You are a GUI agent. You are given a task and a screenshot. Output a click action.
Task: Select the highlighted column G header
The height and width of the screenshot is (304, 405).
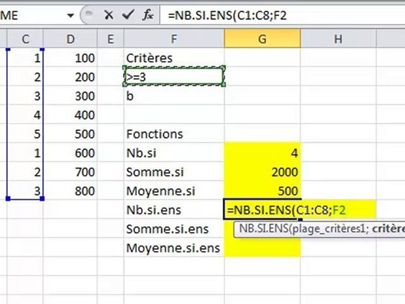[262, 39]
